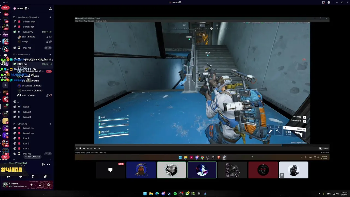The image size is (350, 197).
Task: Toggle deafen with the headphones icon
Action: [x=40, y=185]
